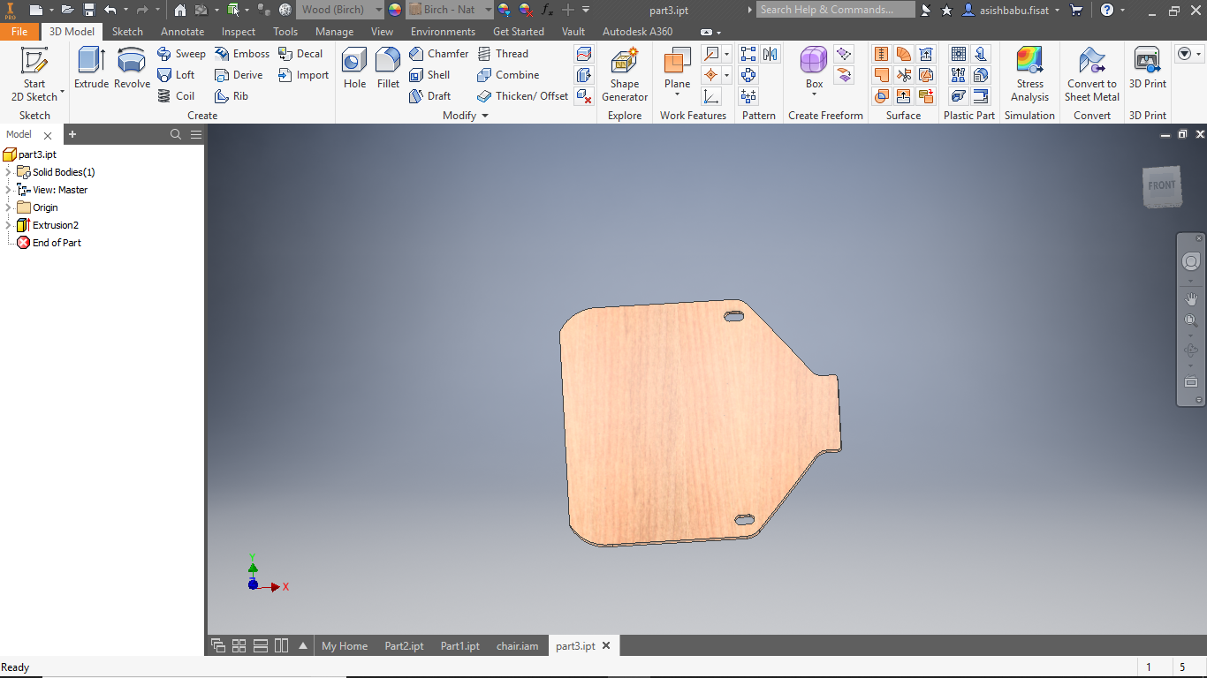Open the File menu
The height and width of the screenshot is (678, 1207).
[19, 32]
